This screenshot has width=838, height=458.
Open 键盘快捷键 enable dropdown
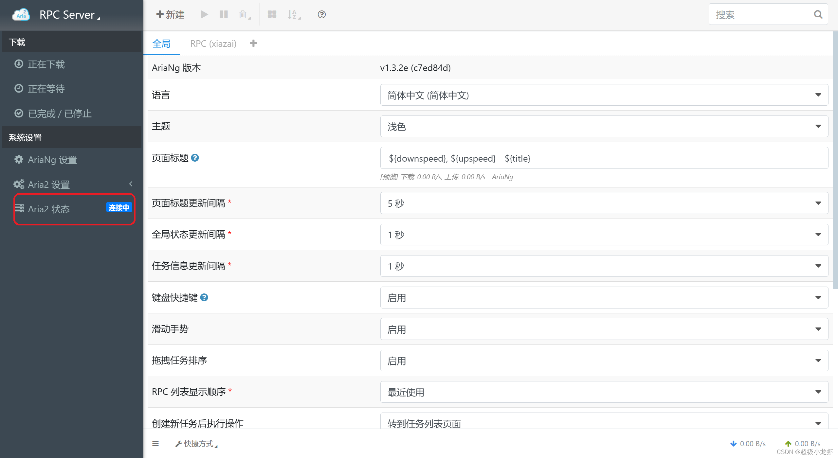(x=604, y=298)
